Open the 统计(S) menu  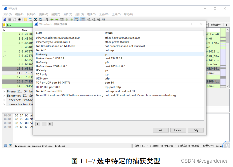(x=79, y=14)
